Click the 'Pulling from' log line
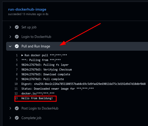148x126 pixels. point(41,60)
